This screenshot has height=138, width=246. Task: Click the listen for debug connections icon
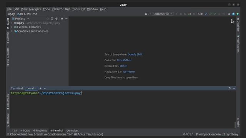pyautogui.click(x=189, y=14)
